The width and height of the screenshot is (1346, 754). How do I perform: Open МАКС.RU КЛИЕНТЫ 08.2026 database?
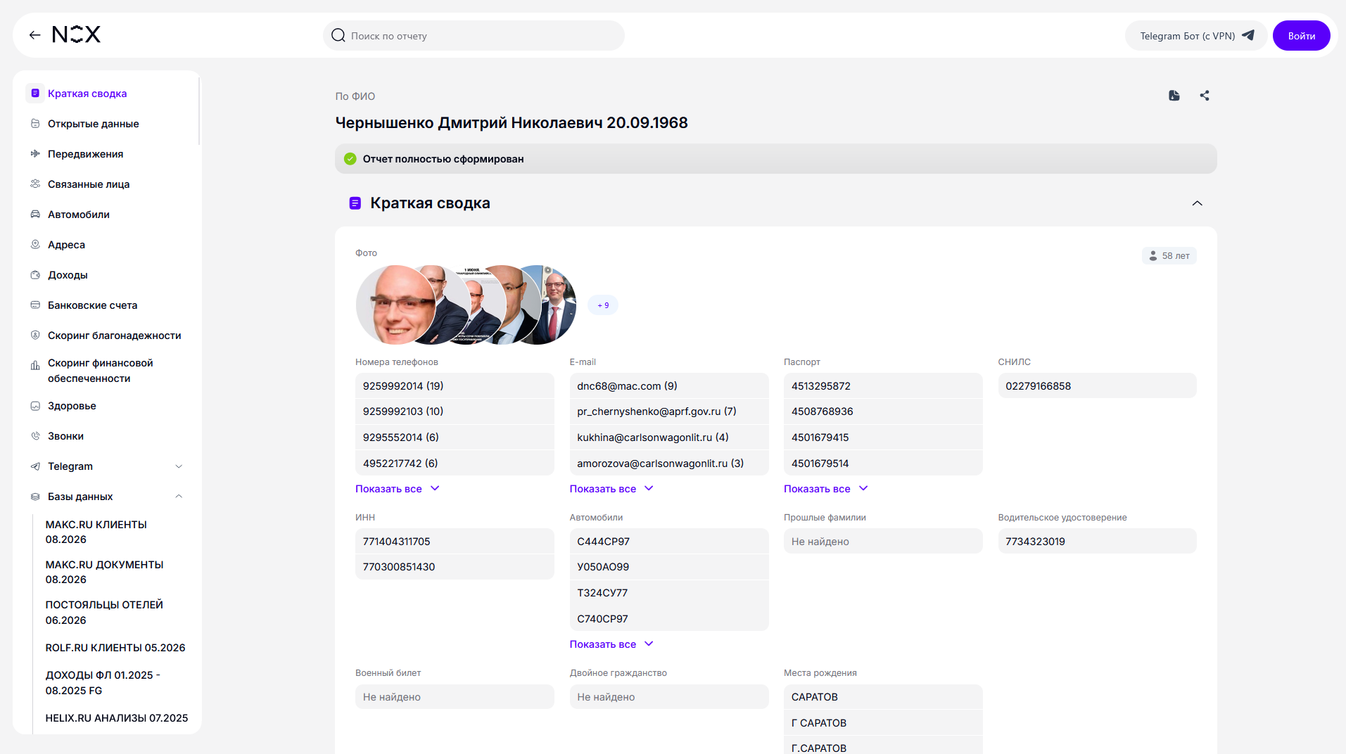pos(96,532)
